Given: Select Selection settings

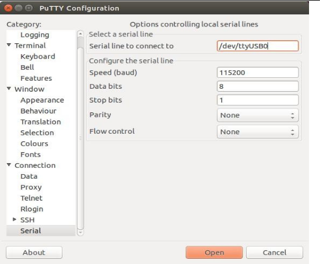Looking at the screenshot, I should pyautogui.click(x=37, y=133).
